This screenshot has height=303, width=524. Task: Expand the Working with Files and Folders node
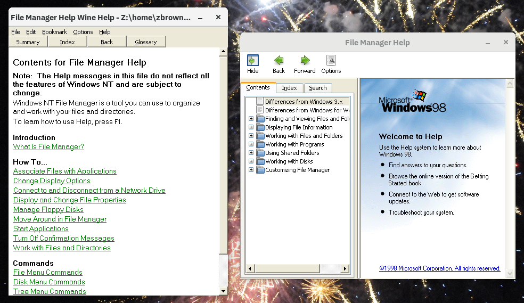[251, 136]
